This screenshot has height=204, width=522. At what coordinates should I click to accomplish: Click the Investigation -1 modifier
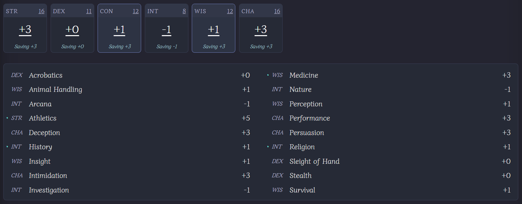coord(246,190)
